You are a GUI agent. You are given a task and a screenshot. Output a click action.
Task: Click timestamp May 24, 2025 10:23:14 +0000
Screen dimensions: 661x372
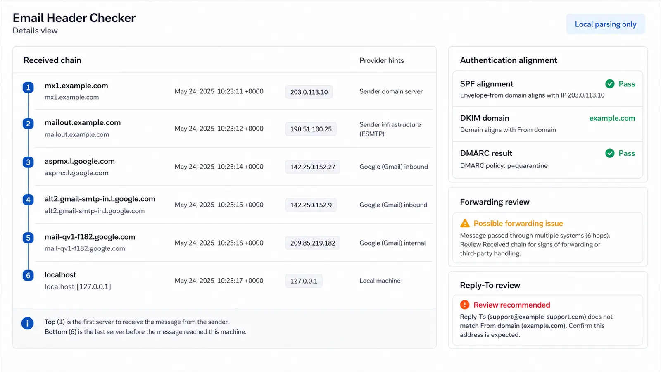219,167
